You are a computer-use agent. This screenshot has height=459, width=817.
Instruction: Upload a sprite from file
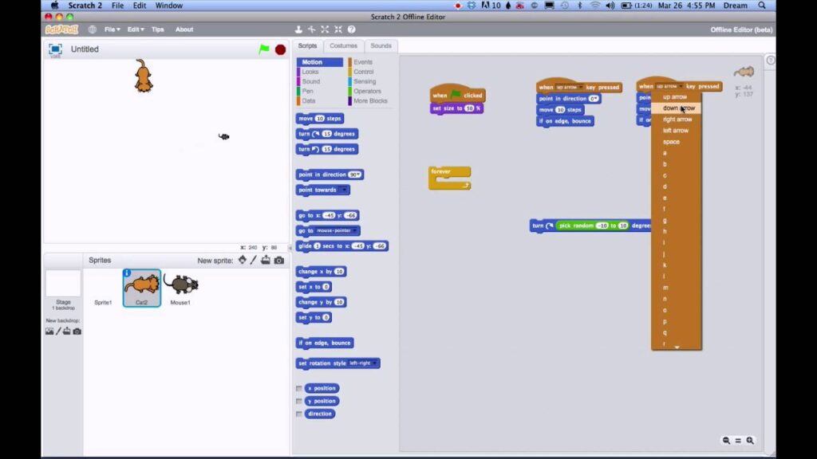pos(265,260)
